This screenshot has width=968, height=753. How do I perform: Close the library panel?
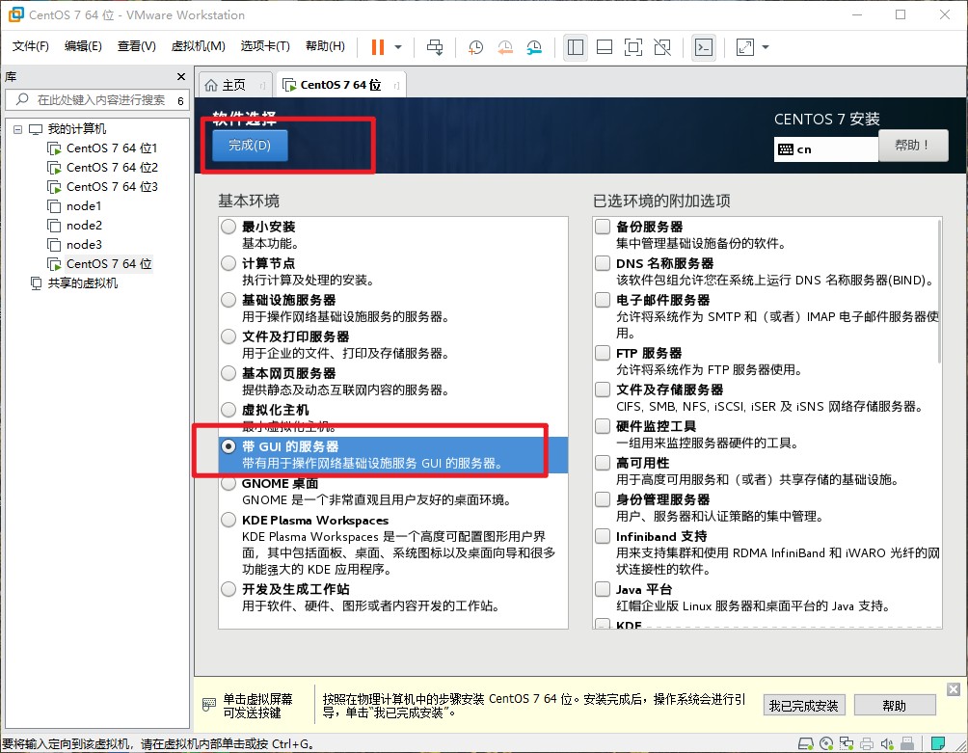[x=181, y=76]
